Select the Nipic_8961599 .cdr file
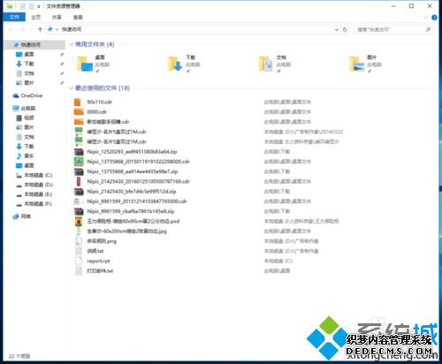Viewport: 442px width, 364px height. click(x=137, y=201)
